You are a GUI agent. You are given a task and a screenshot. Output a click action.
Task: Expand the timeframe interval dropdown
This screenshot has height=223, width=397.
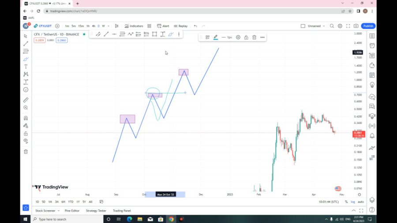coord(109,26)
